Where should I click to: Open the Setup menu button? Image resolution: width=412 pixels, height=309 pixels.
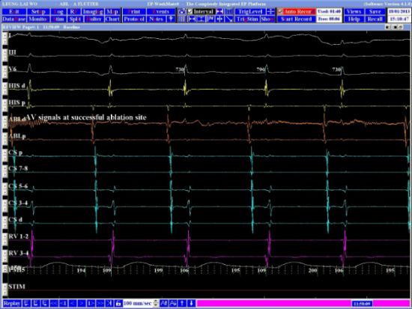tap(38, 11)
